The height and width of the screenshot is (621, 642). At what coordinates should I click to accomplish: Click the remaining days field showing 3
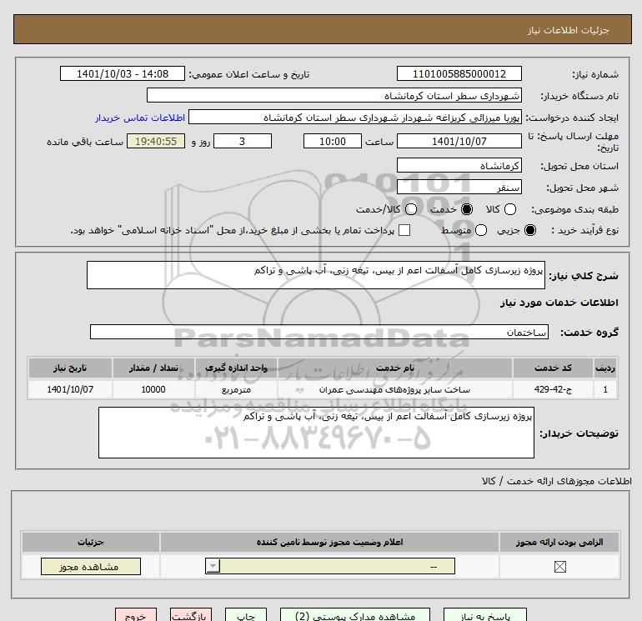pos(243,141)
